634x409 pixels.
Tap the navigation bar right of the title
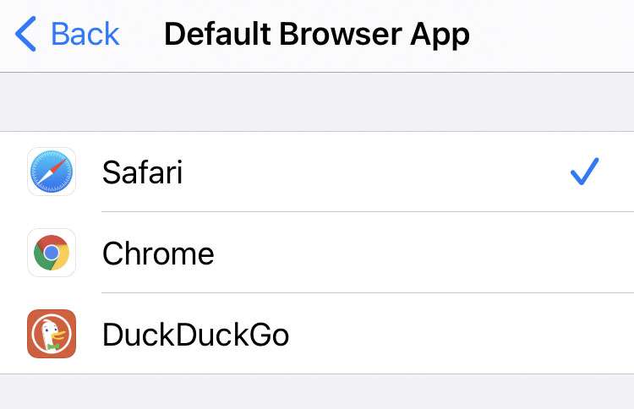[x=558, y=35]
